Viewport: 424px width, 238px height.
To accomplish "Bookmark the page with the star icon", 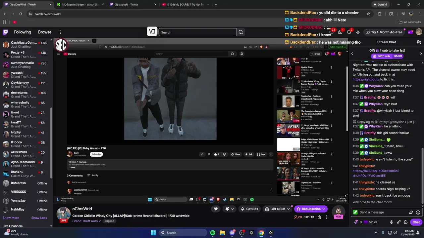I will (368, 14).
